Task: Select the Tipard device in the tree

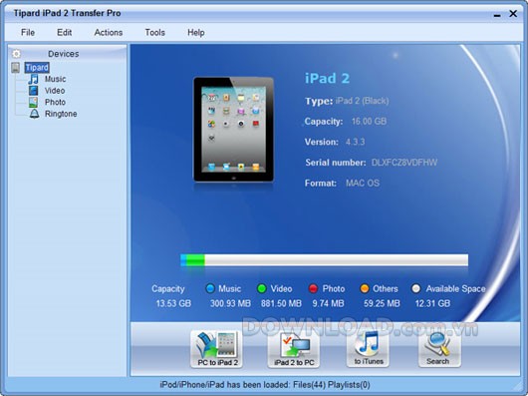Action: 37,68
